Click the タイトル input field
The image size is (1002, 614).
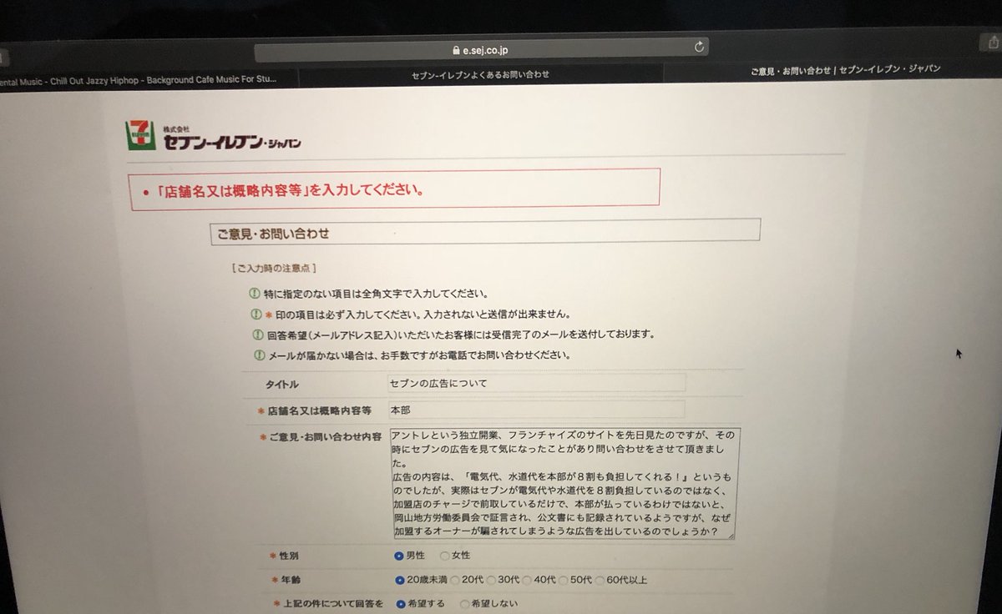point(536,383)
